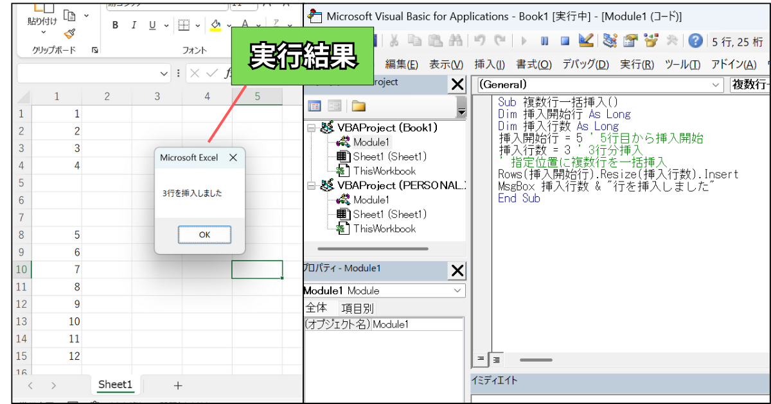Open the 表示(V) menu
The width and height of the screenshot is (771, 404).
pyautogui.click(x=447, y=64)
